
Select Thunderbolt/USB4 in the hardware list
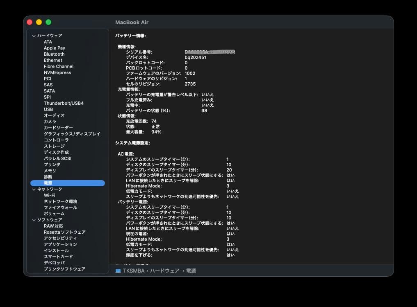[64, 103]
